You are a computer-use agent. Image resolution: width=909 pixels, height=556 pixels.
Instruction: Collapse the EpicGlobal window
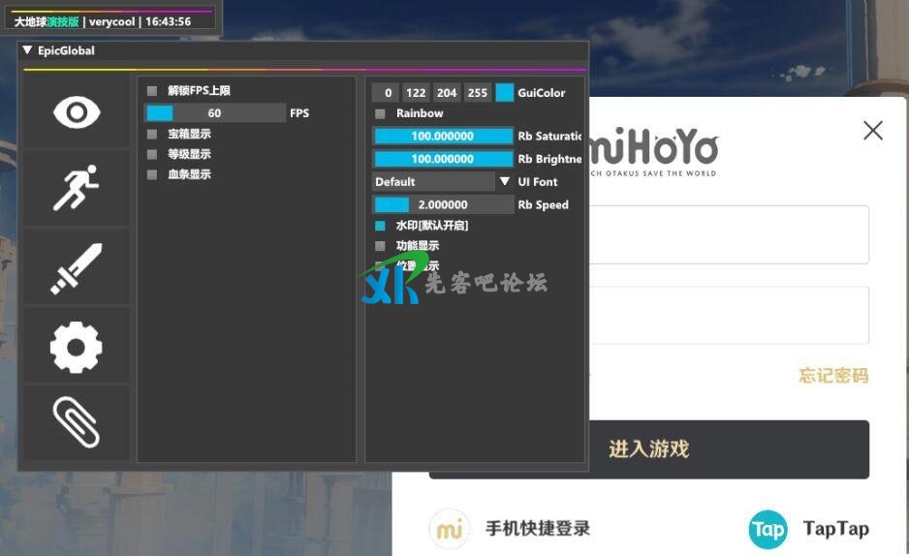[27, 50]
